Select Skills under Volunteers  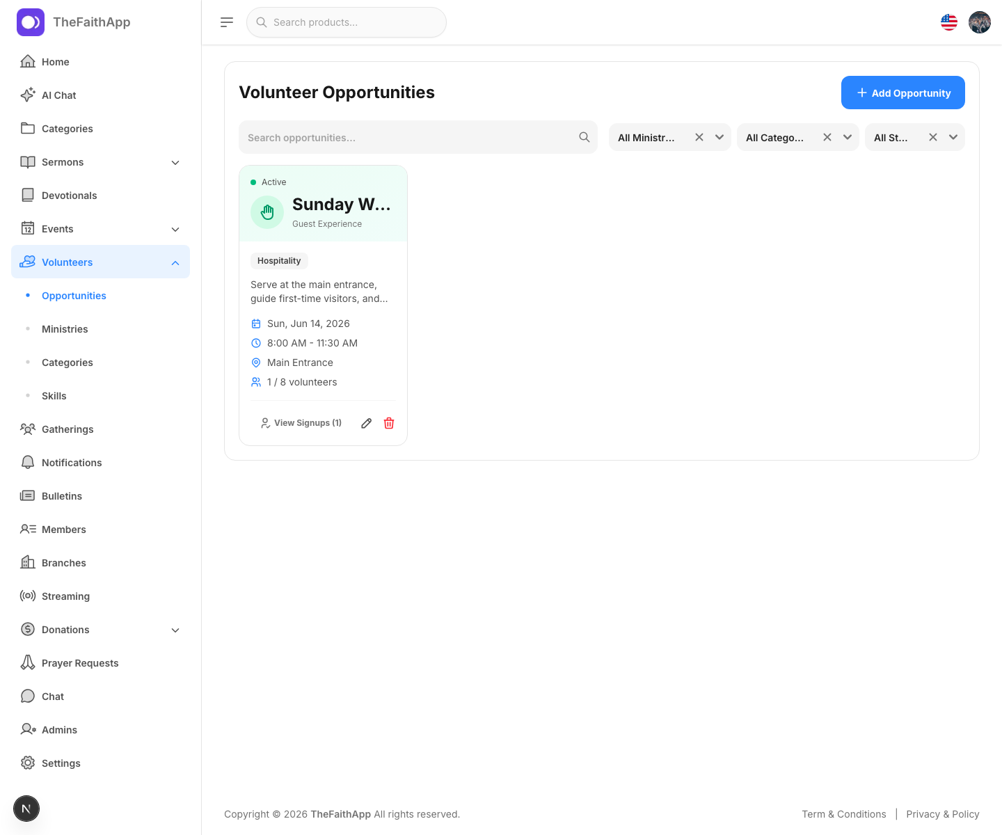click(54, 396)
